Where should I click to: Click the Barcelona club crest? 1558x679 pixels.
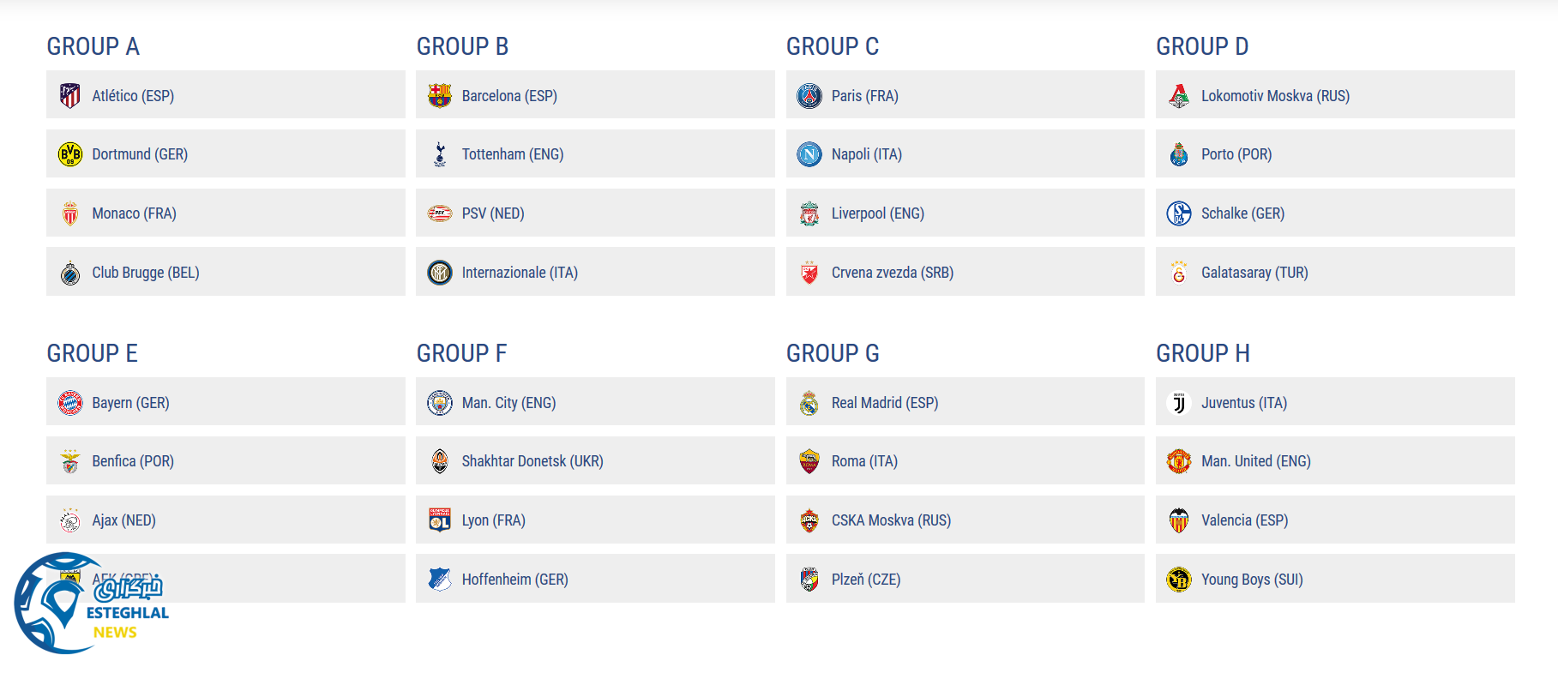tap(440, 96)
